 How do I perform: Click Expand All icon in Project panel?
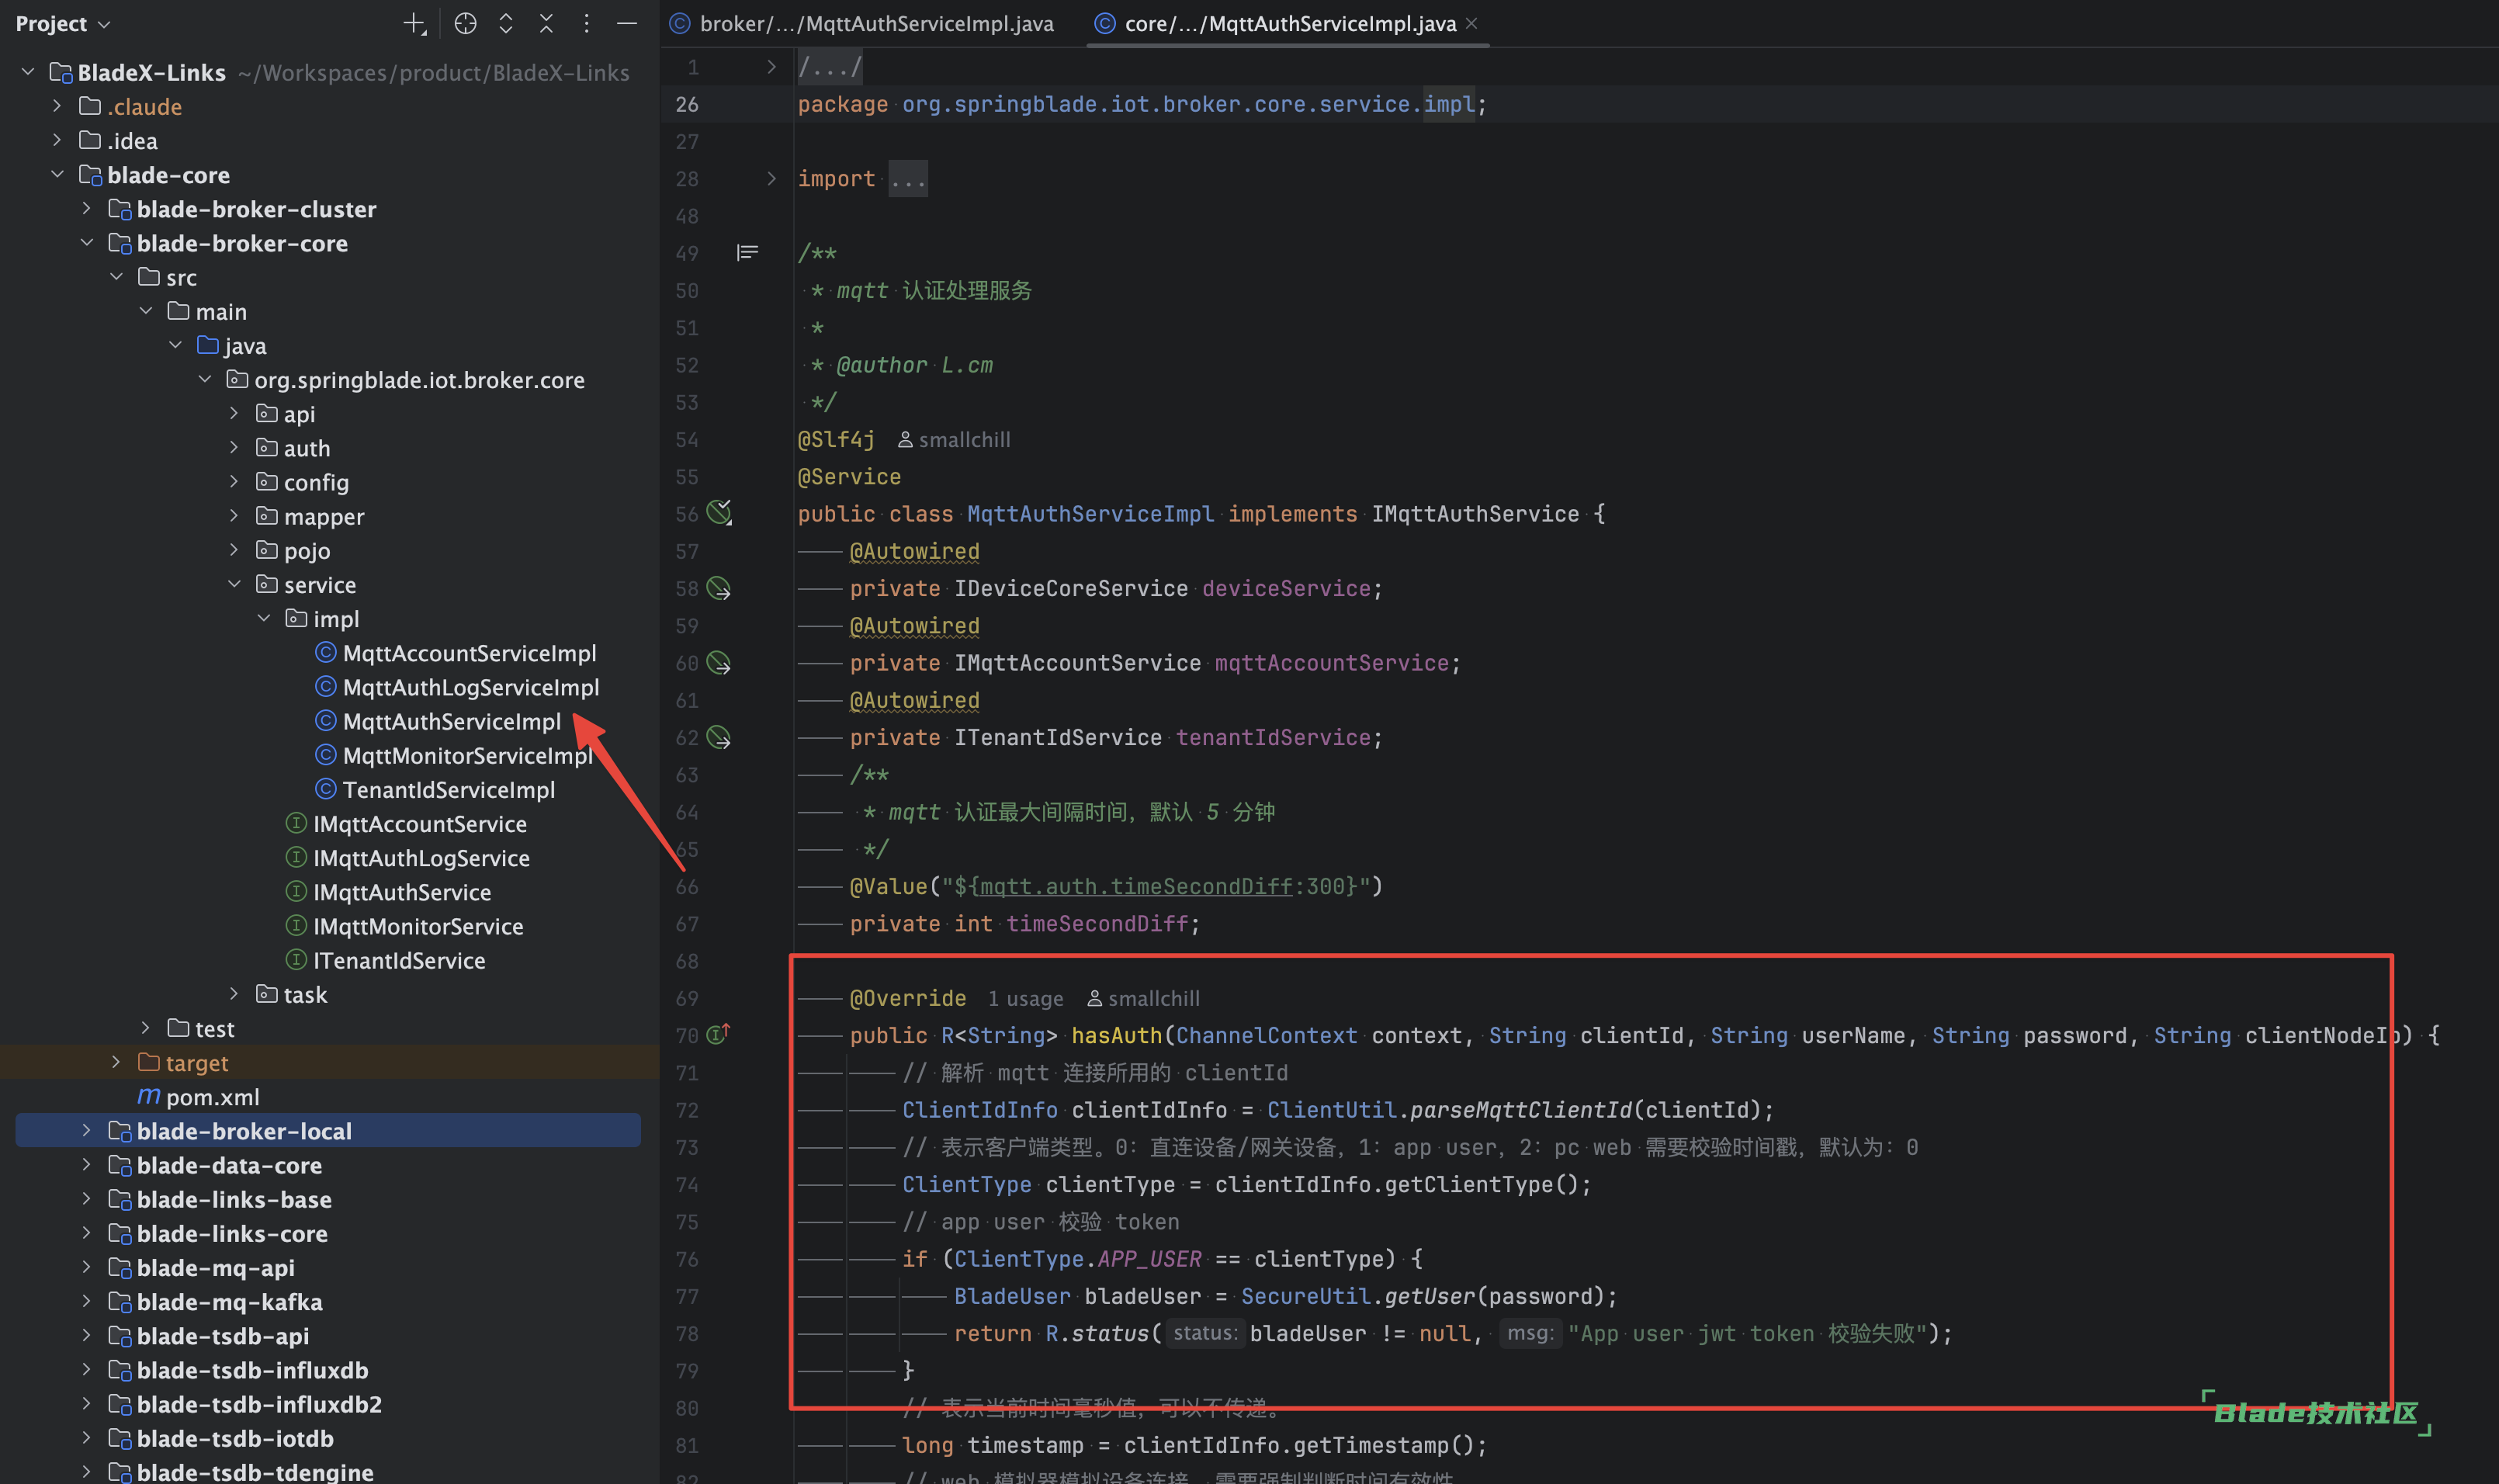[506, 23]
